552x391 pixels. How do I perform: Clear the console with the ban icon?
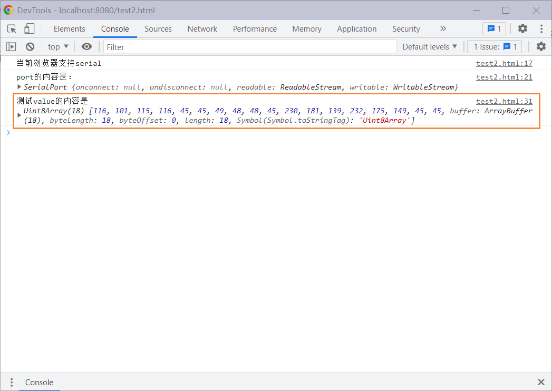30,47
